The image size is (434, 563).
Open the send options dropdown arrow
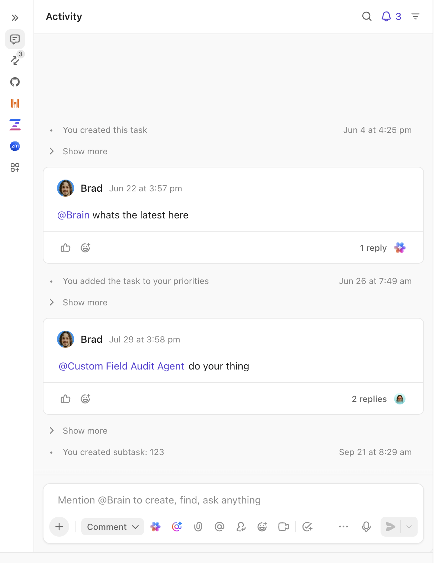tap(409, 527)
